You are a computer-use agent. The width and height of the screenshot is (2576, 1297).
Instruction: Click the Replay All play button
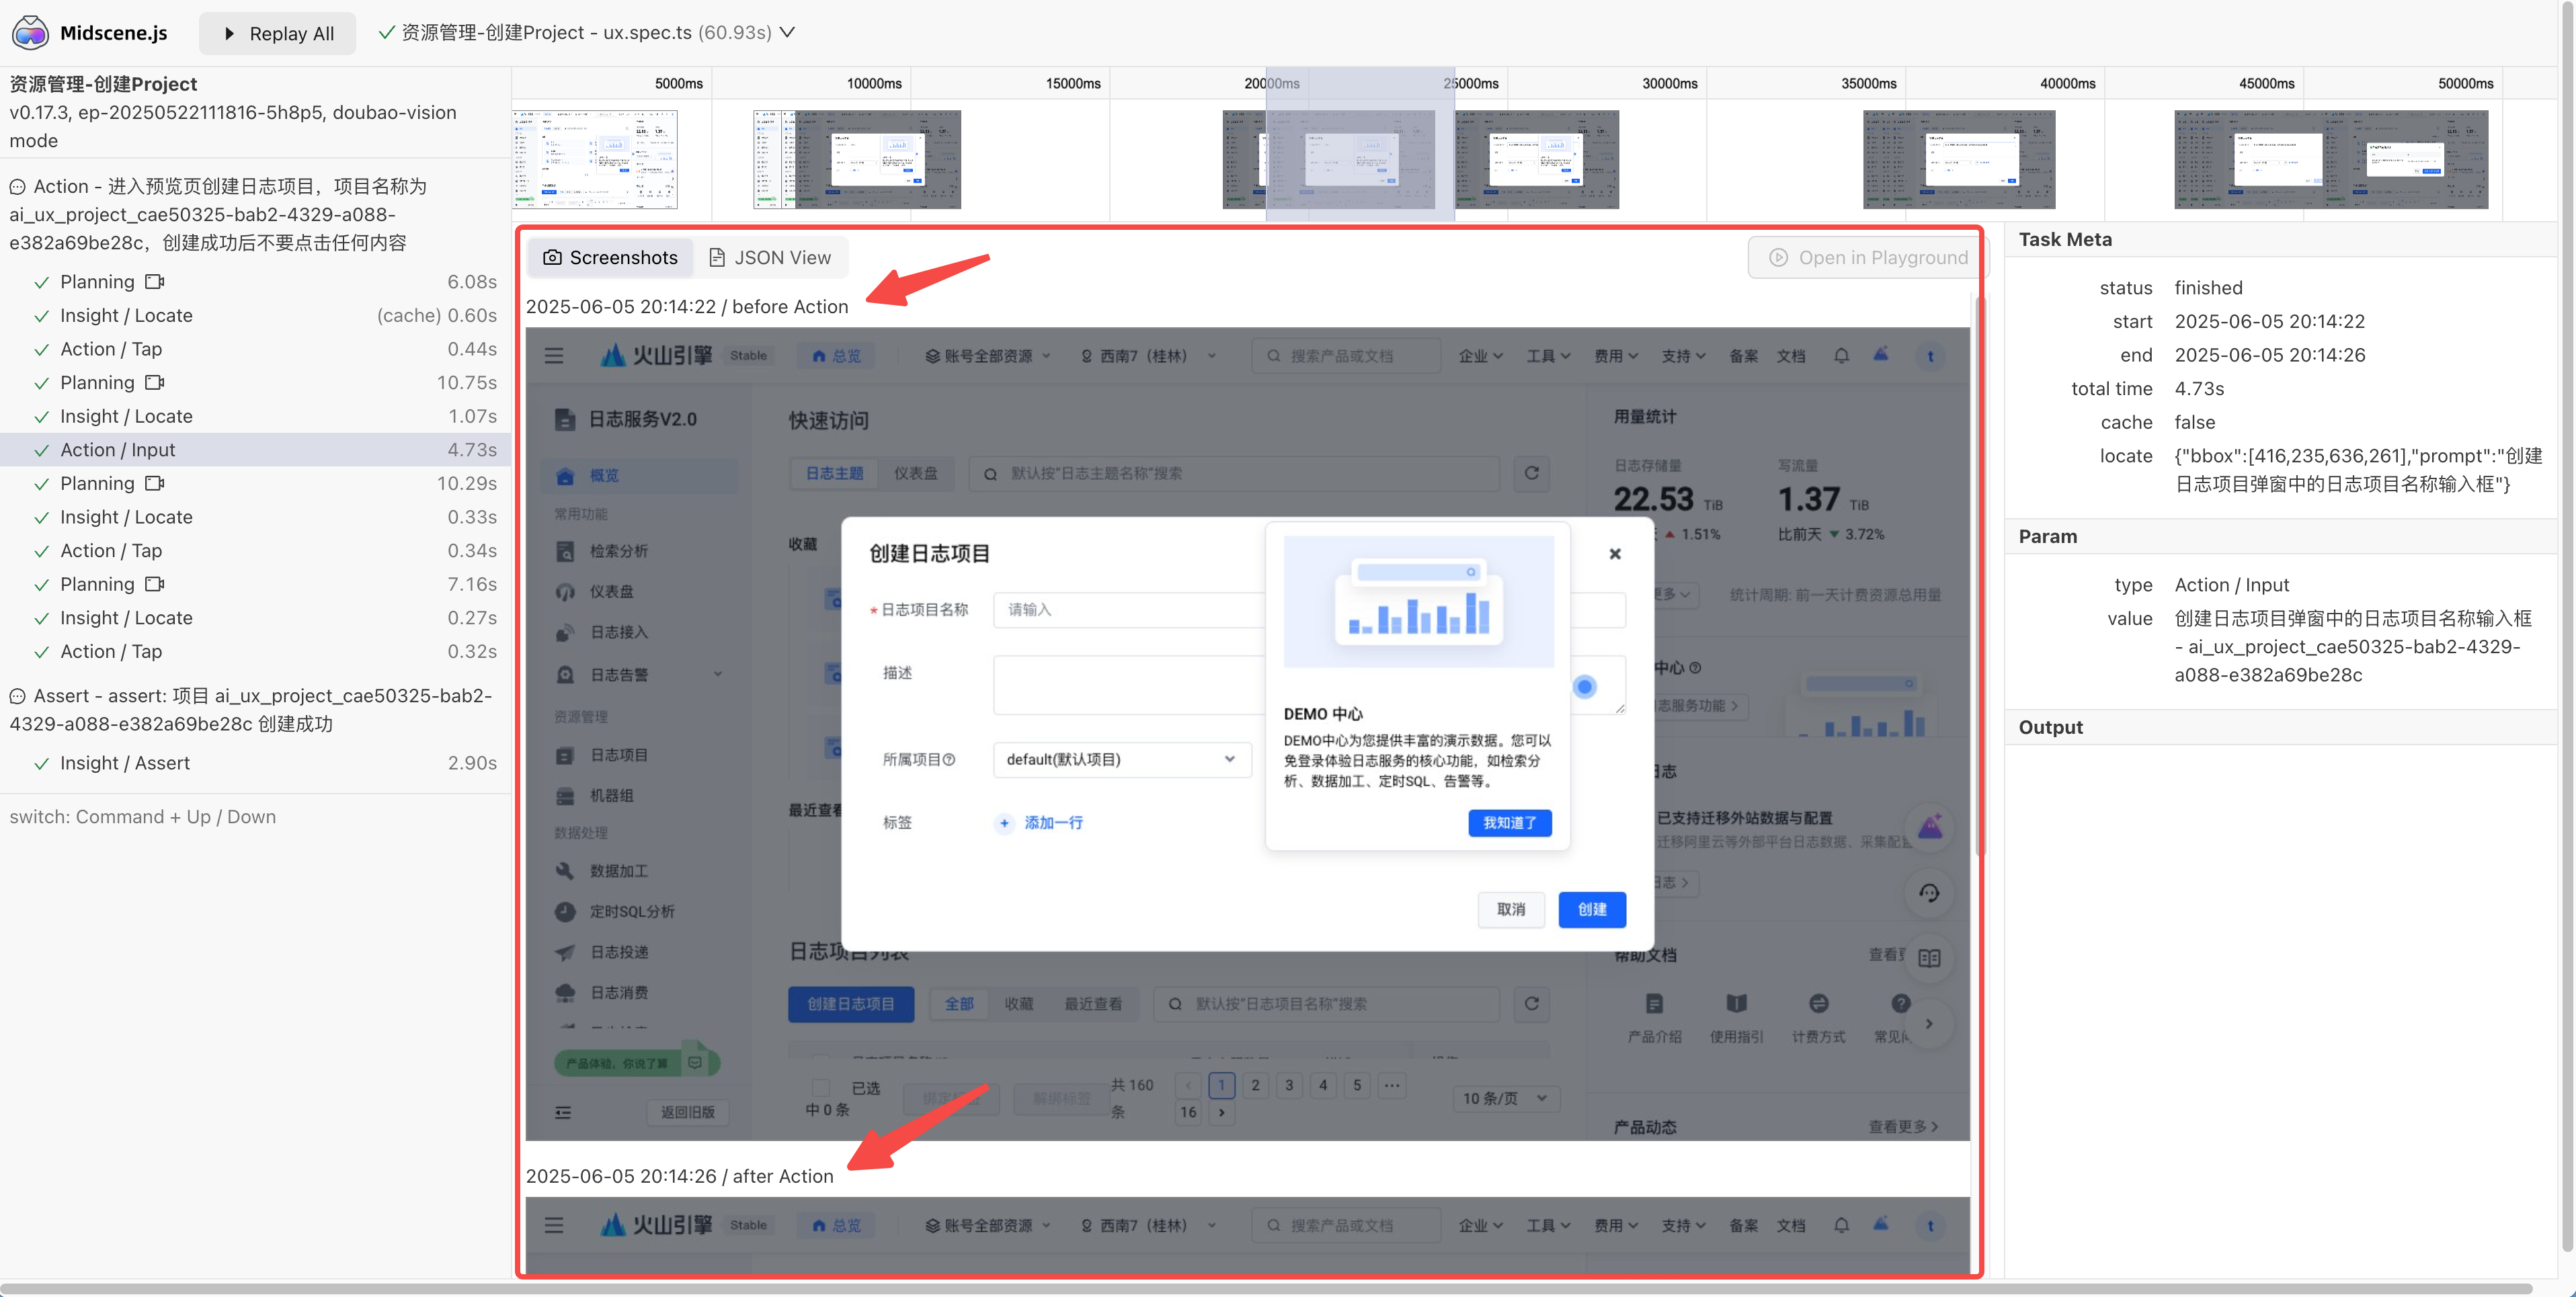coord(278,33)
